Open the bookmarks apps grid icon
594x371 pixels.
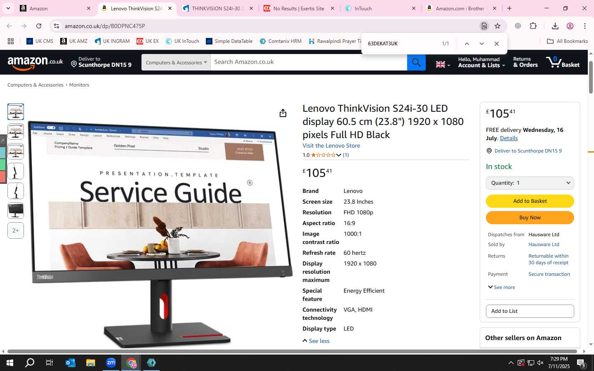tap(11, 41)
